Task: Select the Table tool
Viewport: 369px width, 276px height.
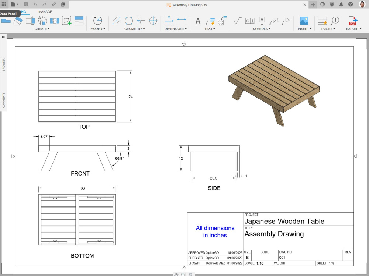Action: (x=322, y=21)
